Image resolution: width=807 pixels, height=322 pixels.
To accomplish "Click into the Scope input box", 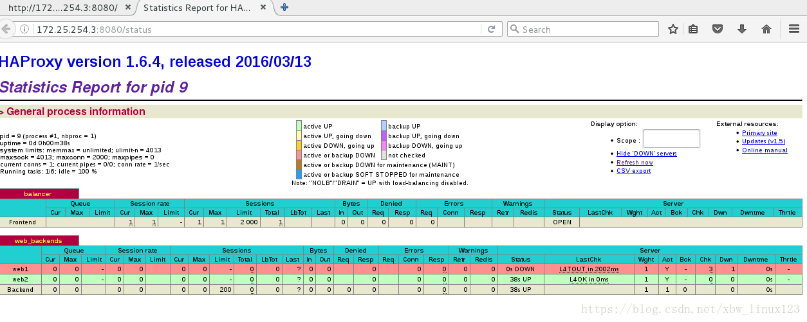I will (x=671, y=139).
